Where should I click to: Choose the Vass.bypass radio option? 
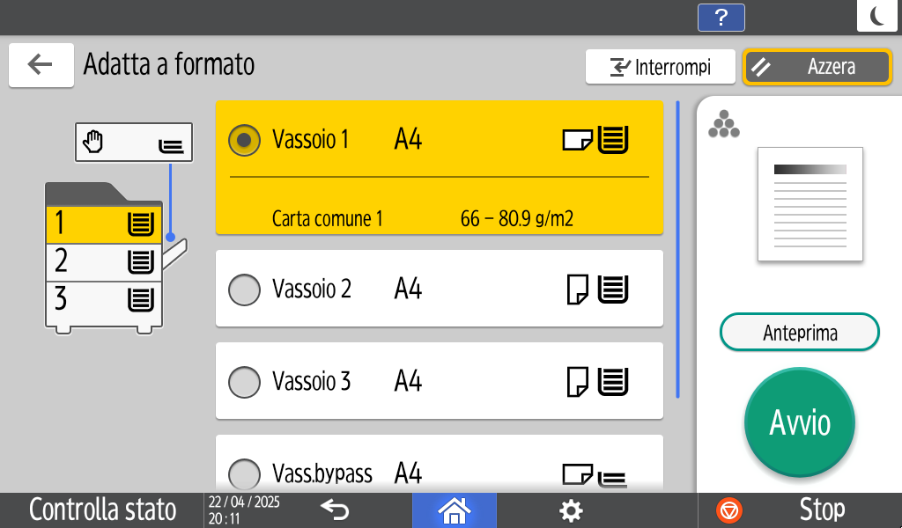click(245, 474)
